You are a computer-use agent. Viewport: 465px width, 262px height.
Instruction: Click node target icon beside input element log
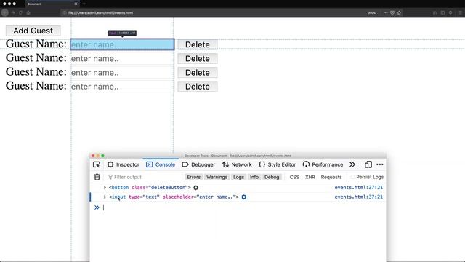(x=244, y=197)
